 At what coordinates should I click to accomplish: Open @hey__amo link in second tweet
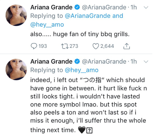coord(82,70)
